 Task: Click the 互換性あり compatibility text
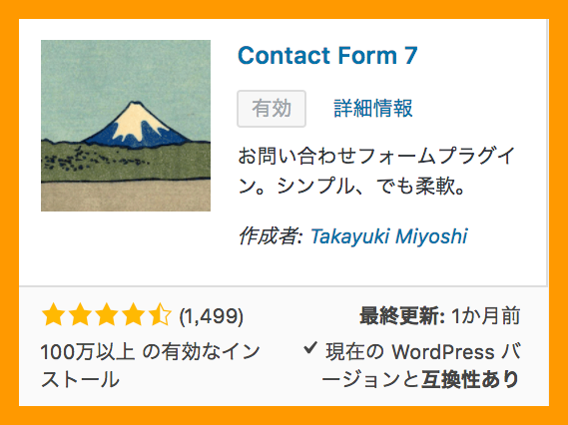pos(470,379)
